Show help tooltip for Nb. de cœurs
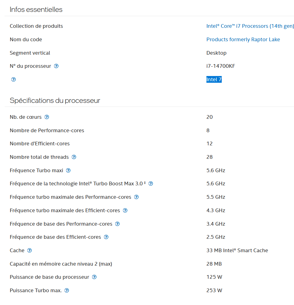The height and width of the screenshot is (305, 294). 47,117
